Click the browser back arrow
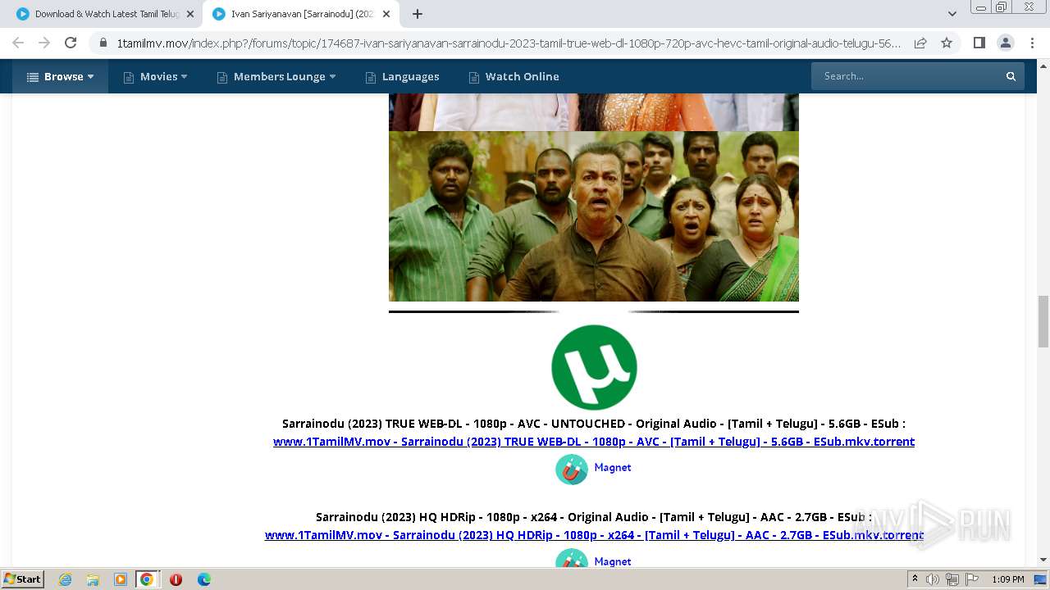 pos(18,43)
